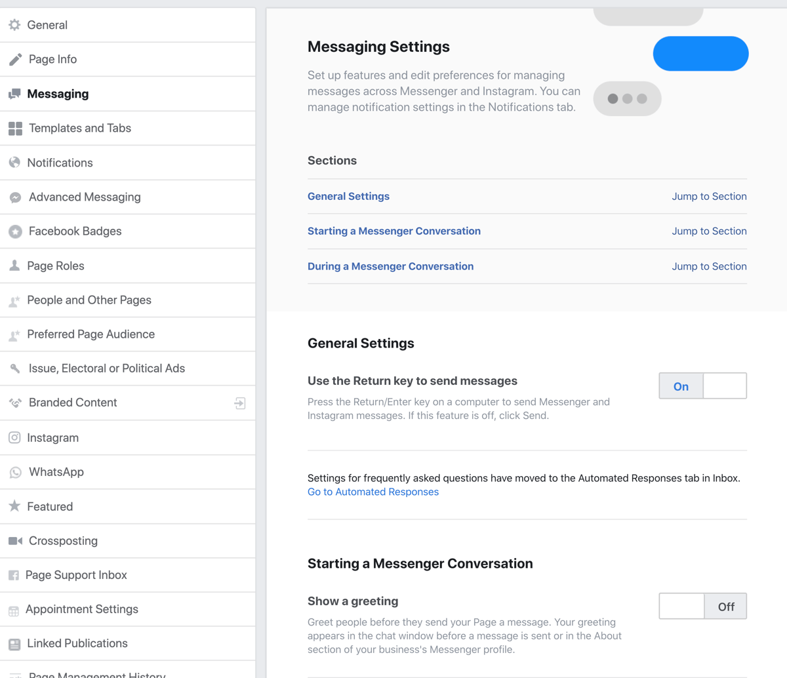Open the General settings tab
Screen dimensions: 787x678
pos(128,25)
